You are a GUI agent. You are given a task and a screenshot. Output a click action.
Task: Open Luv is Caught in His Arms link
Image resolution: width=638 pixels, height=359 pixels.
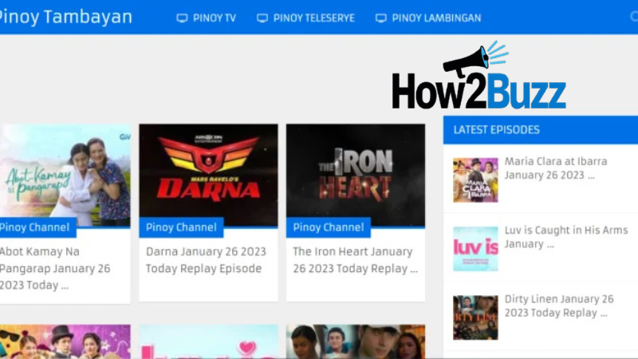(566, 237)
